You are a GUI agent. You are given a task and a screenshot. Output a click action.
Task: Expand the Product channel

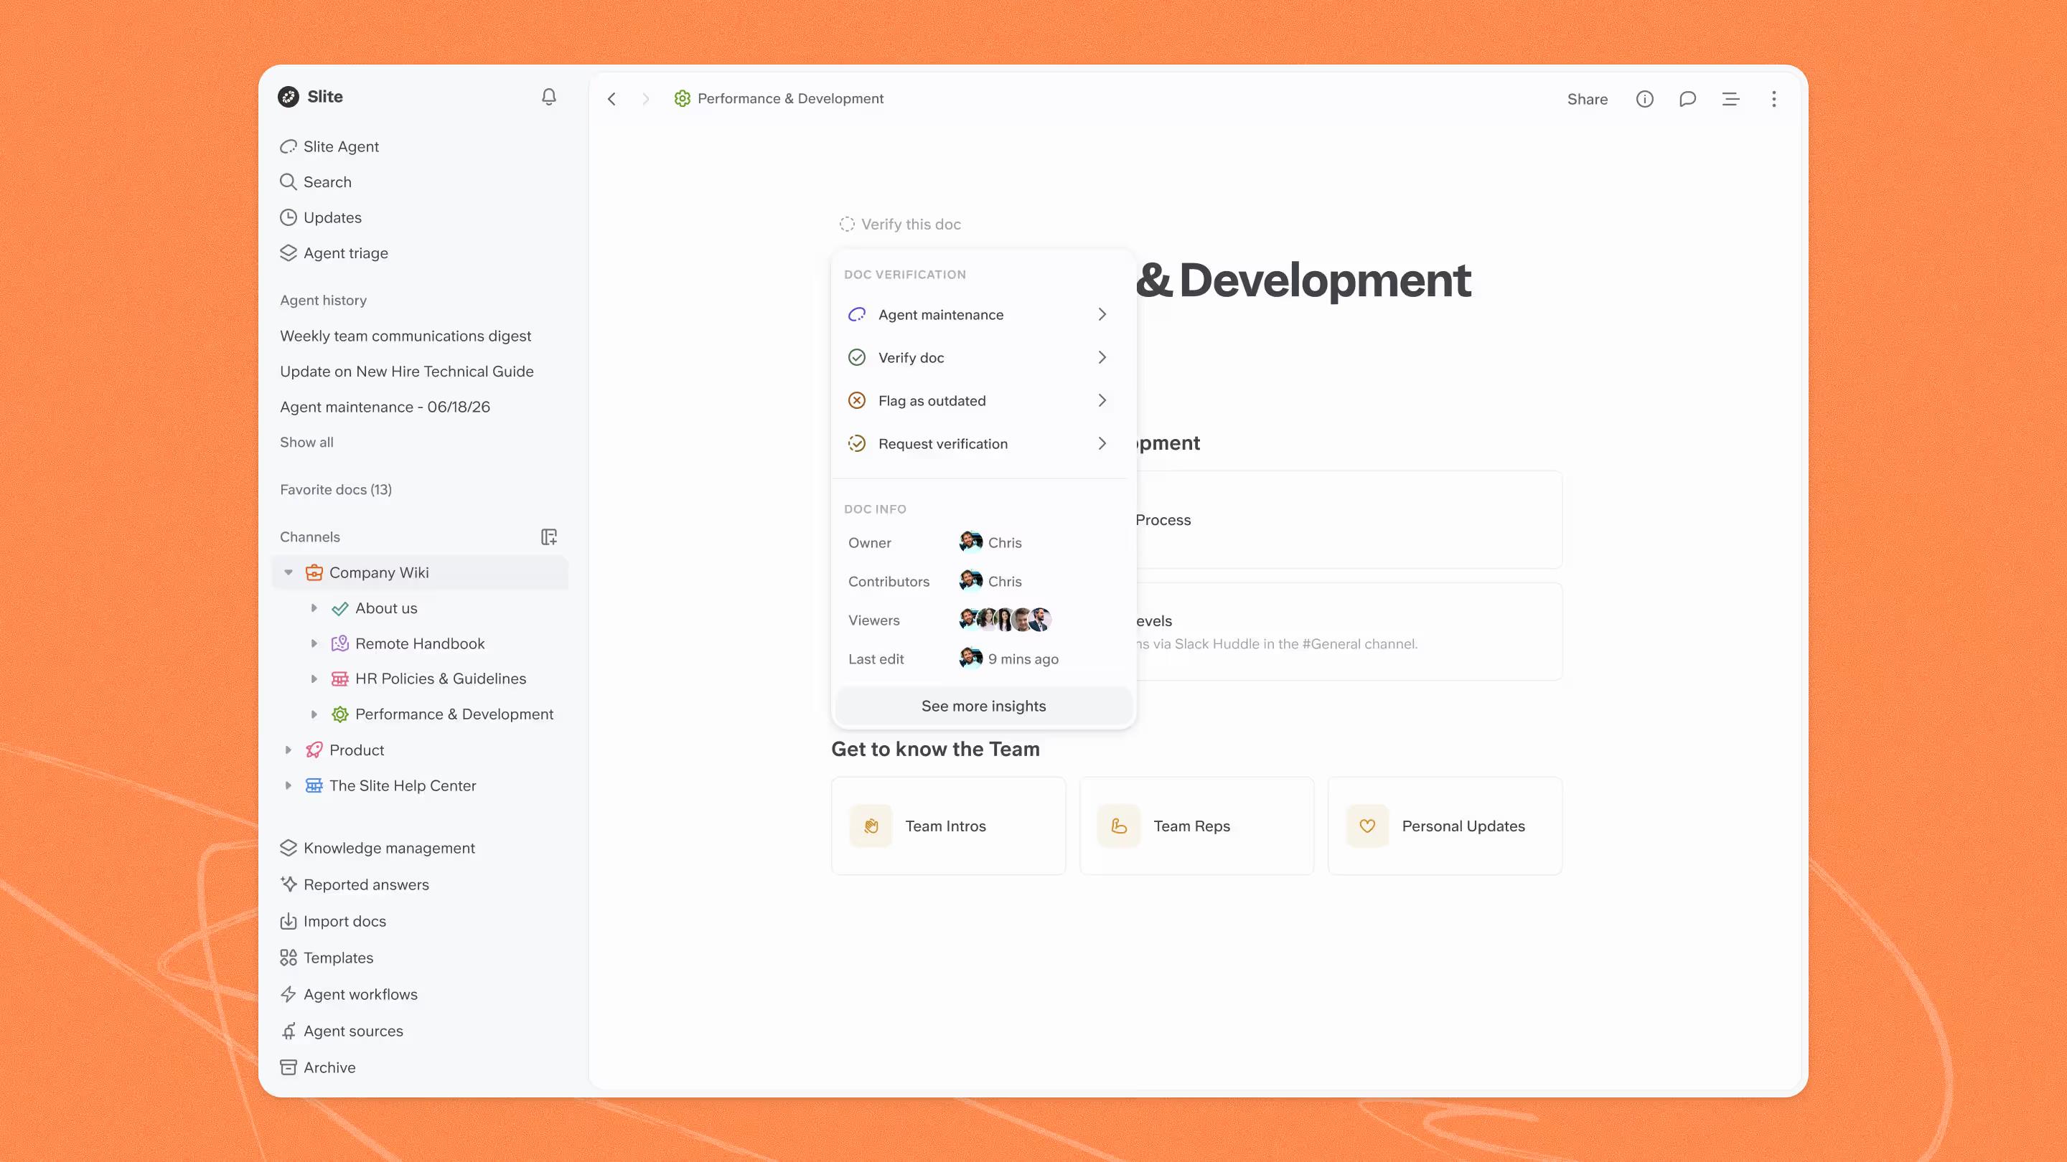pyautogui.click(x=288, y=750)
